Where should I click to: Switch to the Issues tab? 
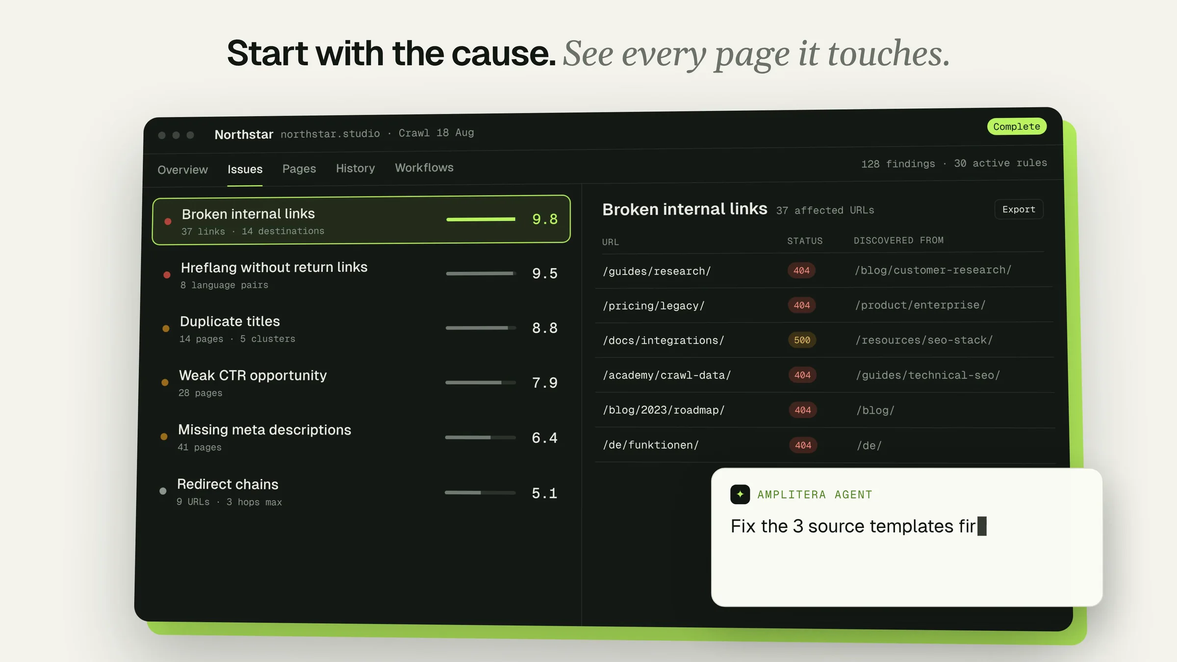click(x=245, y=169)
